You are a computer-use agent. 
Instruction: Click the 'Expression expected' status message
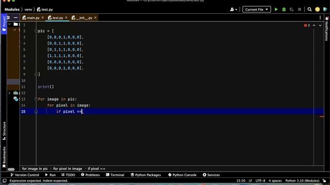[39, 180]
